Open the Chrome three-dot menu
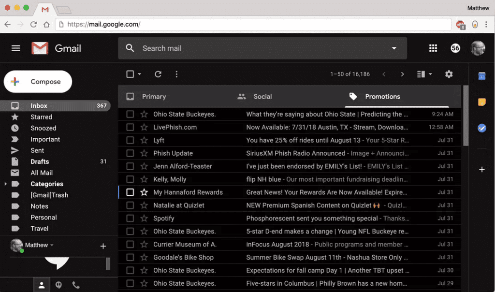This screenshot has height=292, width=495. [x=486, y=24]
